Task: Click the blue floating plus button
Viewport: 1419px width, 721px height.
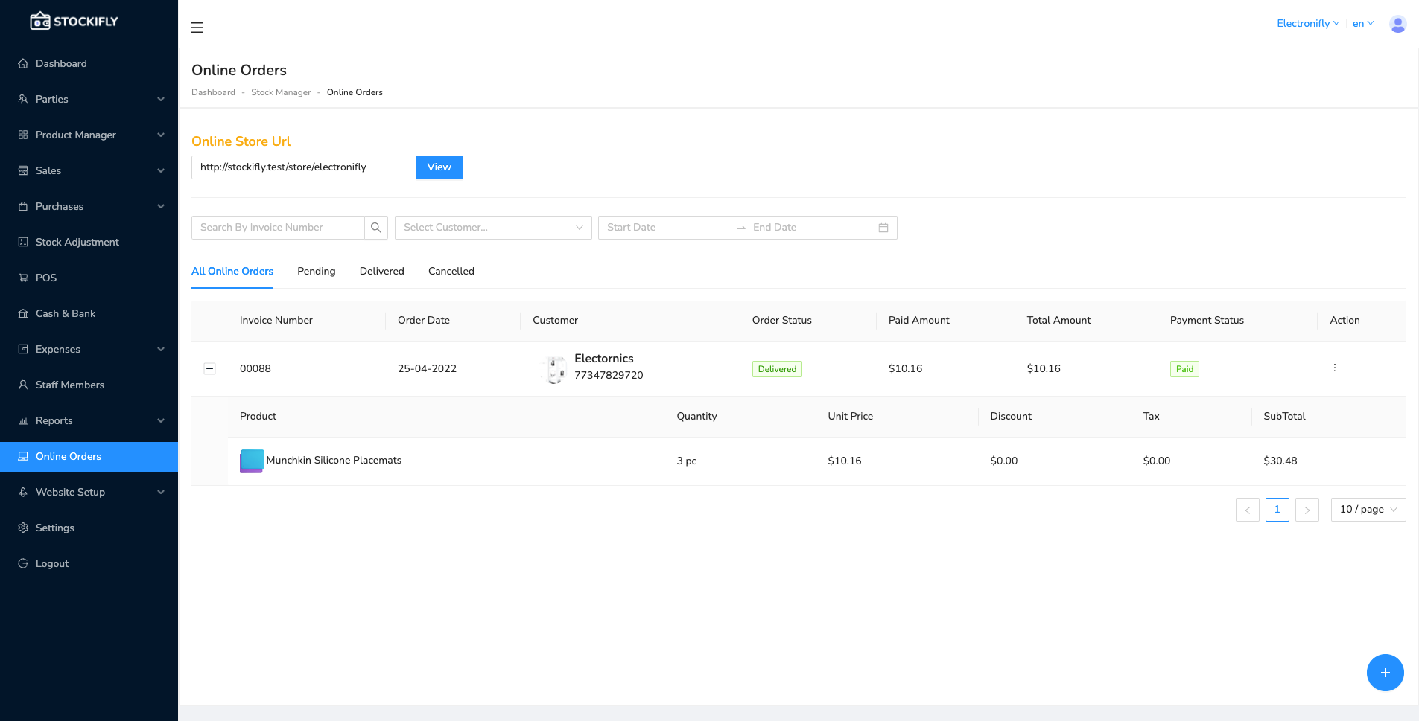Action: [x=1385, y=673]
